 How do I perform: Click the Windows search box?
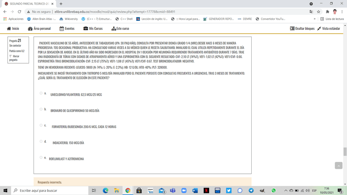click(50, 191)
